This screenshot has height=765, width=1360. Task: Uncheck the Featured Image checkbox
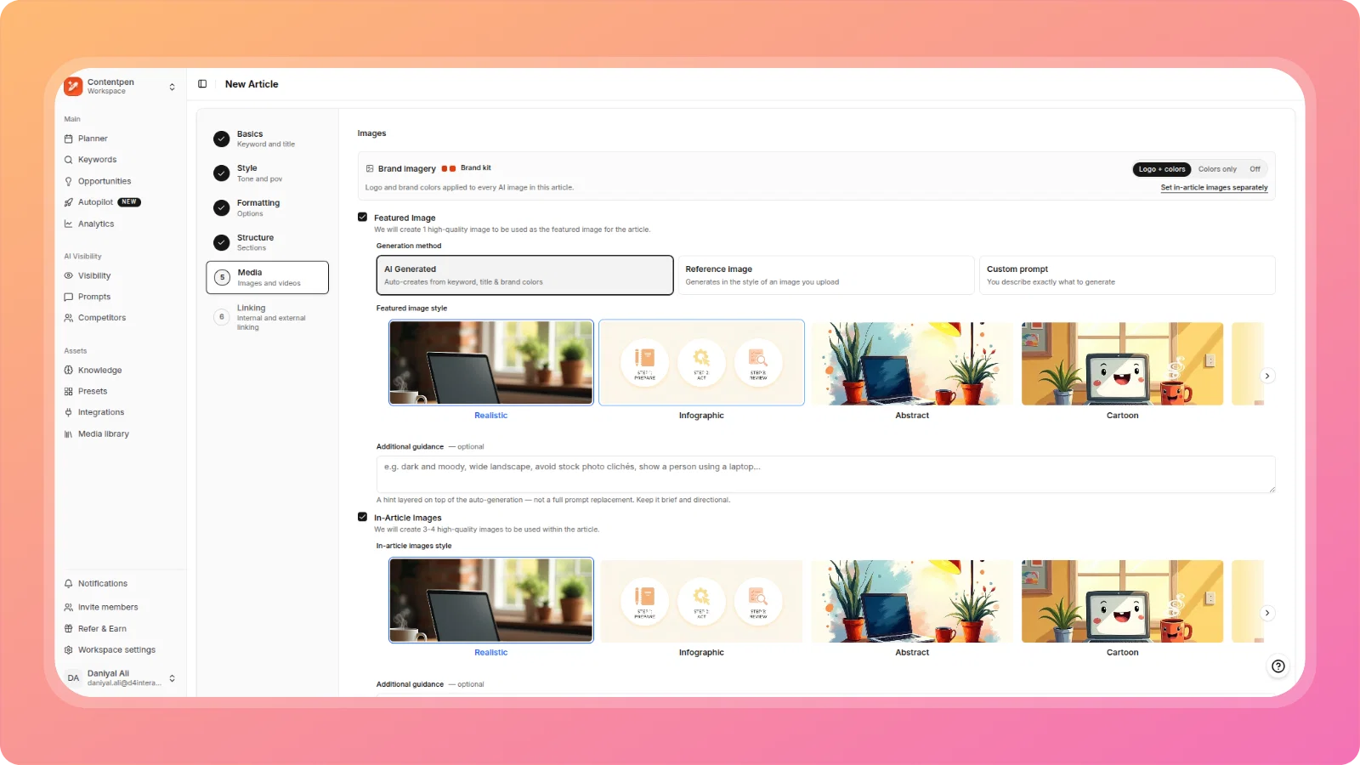(x=363, y=218)
